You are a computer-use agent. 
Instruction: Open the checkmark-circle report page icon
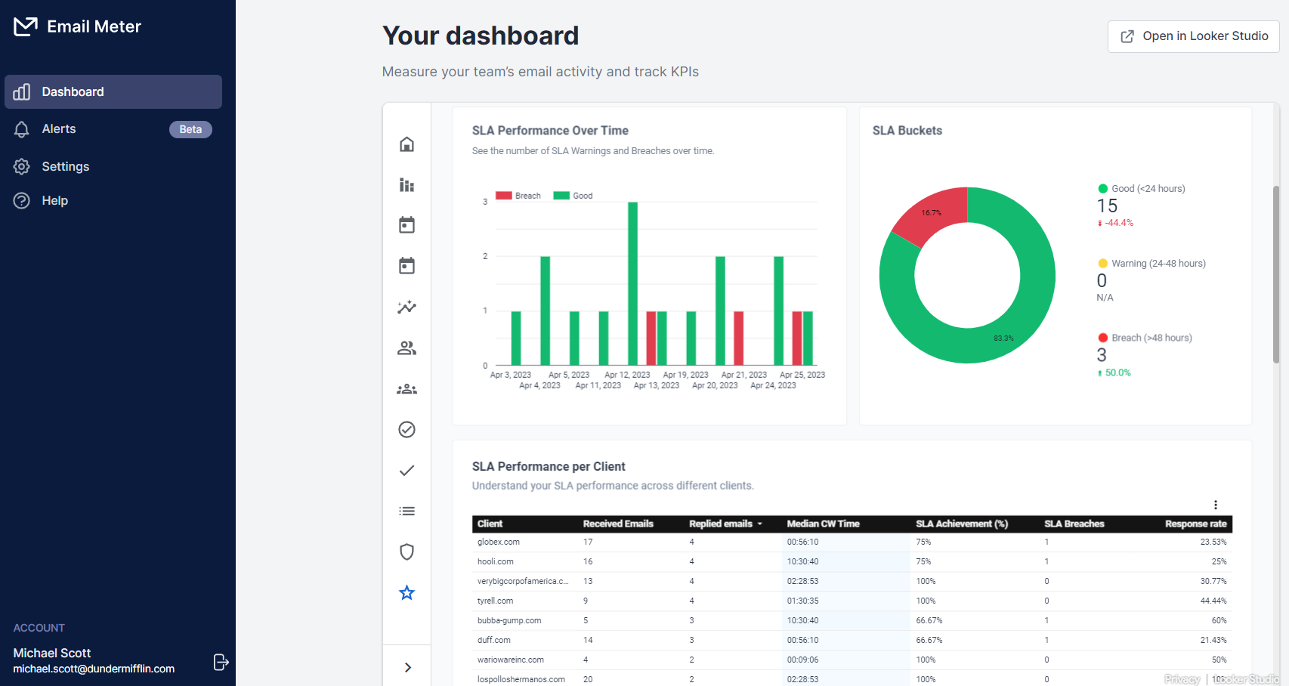[406, 429]
